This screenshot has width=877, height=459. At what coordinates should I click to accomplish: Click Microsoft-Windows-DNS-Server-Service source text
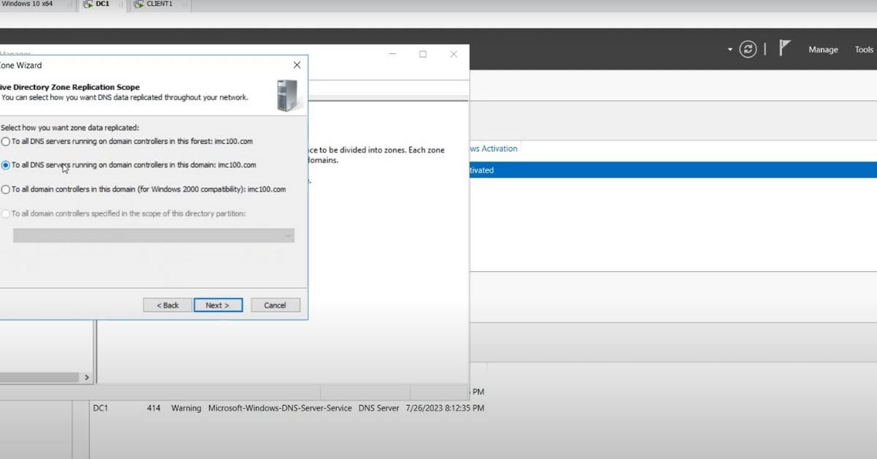point(280,408)
